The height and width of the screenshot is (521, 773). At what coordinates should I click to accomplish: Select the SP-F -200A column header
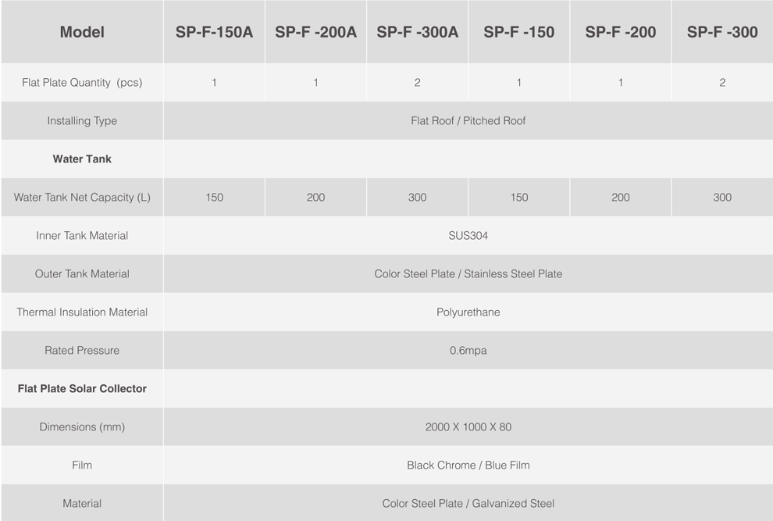[x=315, y=32]
